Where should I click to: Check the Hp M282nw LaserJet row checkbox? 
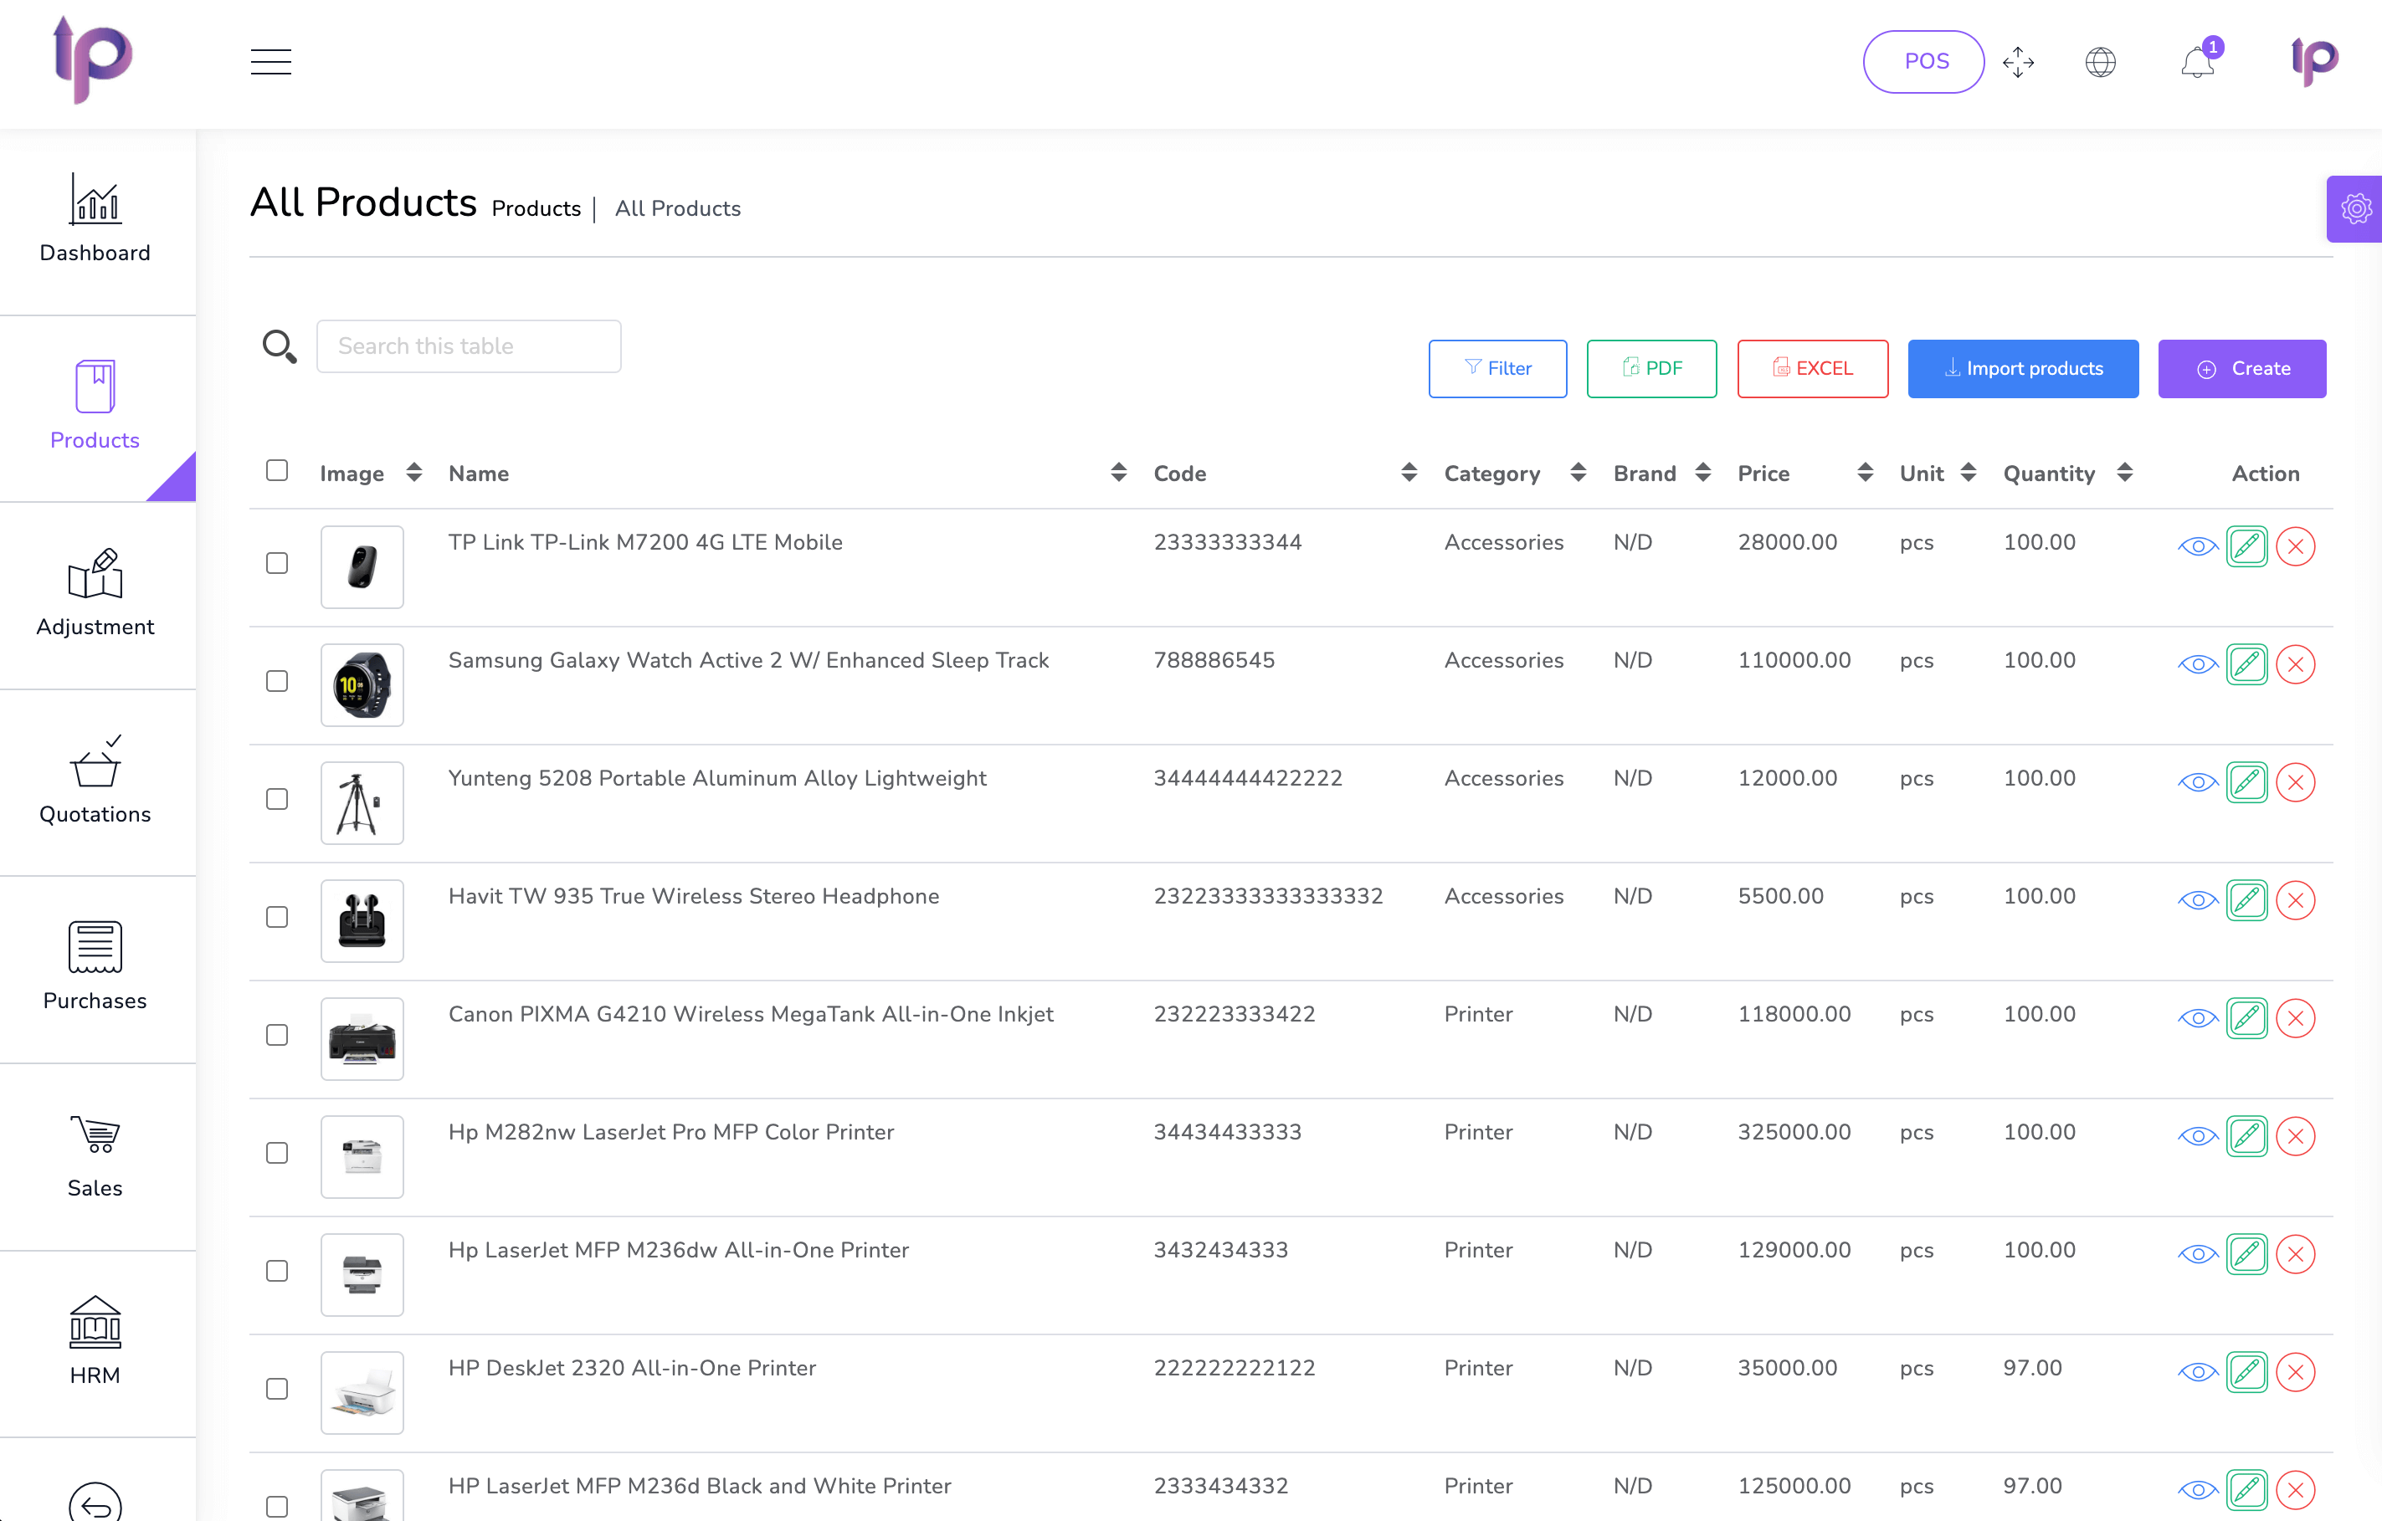pyautogui.click(x=277, y=1152)
